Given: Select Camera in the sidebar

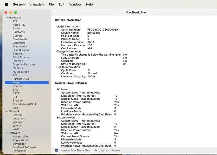Looking at the screenshot, I should 18,36.
